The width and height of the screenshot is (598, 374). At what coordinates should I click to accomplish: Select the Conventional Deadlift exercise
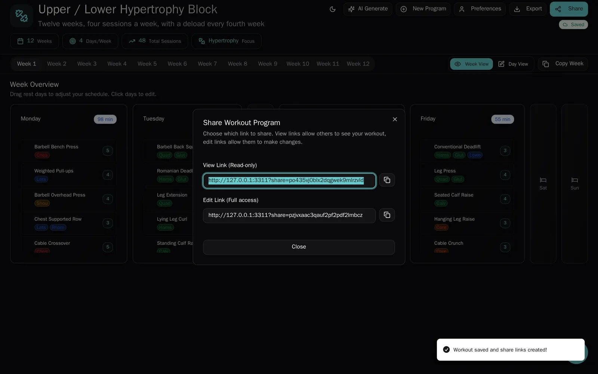click(467, 151)
